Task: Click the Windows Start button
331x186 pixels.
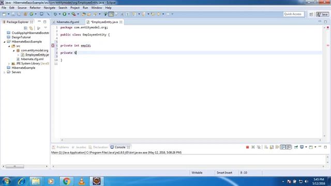Action: pyautogui.click(x=6, y=181)
